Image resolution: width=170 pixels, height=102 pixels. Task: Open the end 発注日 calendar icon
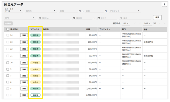[x=99, y=18]
